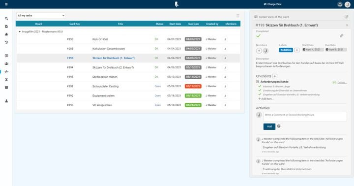Open archive icon in sidebar

point(6,88)
